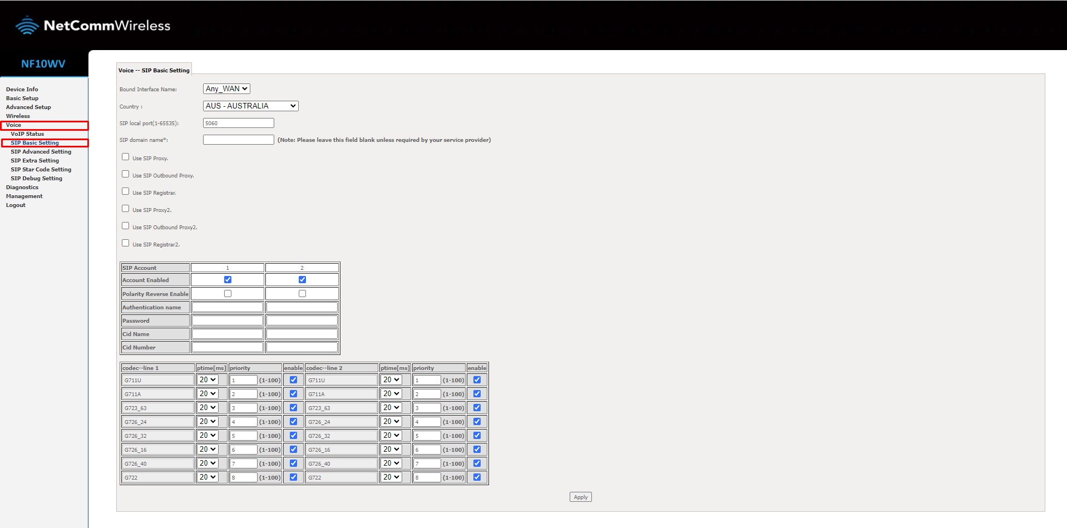The image size is (1067, 528).
Task: Open the Wireless menu
Action: click(18, 116)
